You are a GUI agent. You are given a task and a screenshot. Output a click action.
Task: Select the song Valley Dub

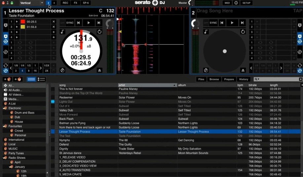(x=66, y=110)
